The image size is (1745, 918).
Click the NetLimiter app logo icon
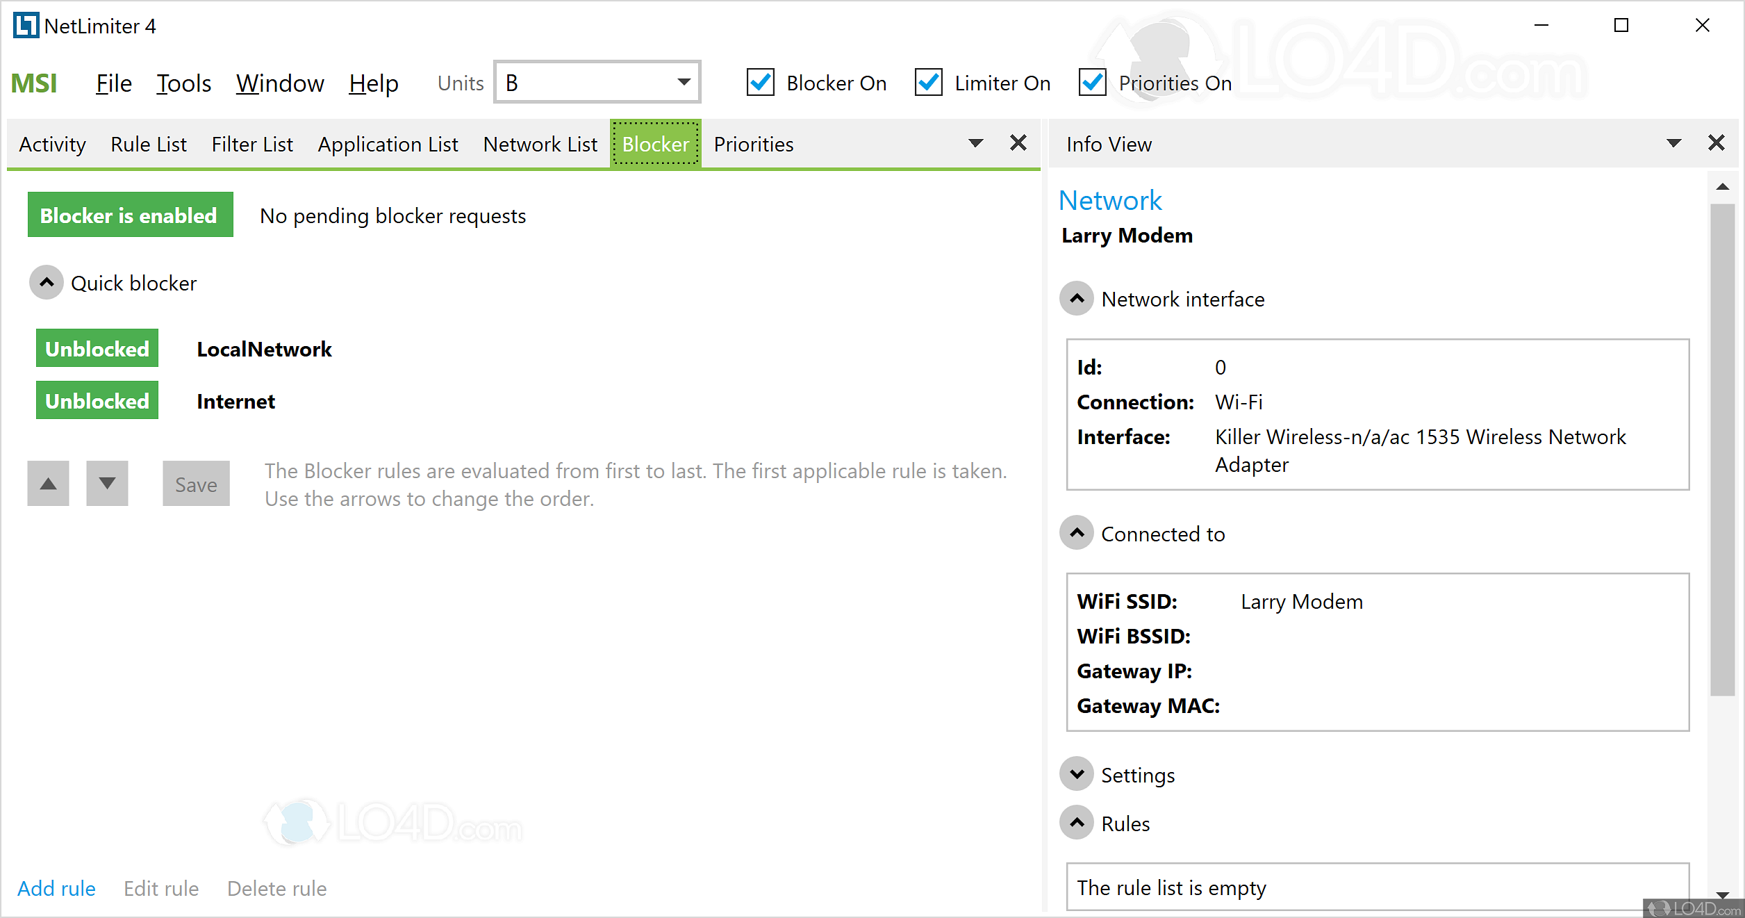(26, 26)
